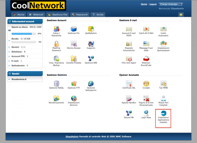Viewport: 197px width, 143px height.
Task: Click the envelope messages icon in navbar
Action: pyautogui.click(x=181, y=15)
